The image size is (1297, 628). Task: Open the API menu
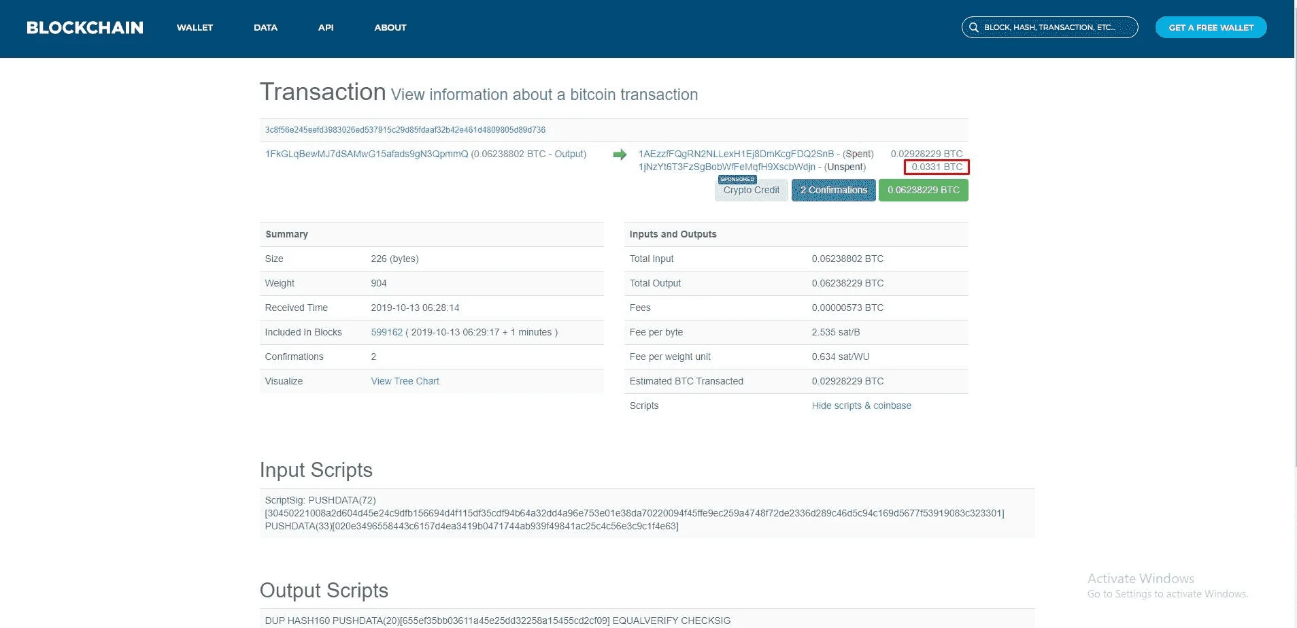click(x=326, y=27)
